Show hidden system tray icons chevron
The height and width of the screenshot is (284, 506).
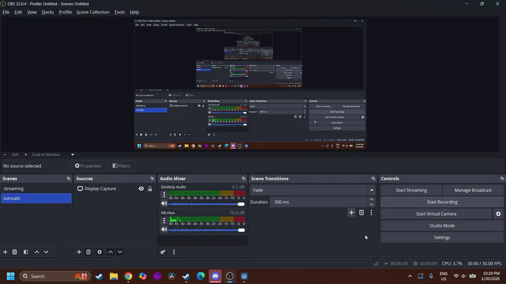(410, 276)
